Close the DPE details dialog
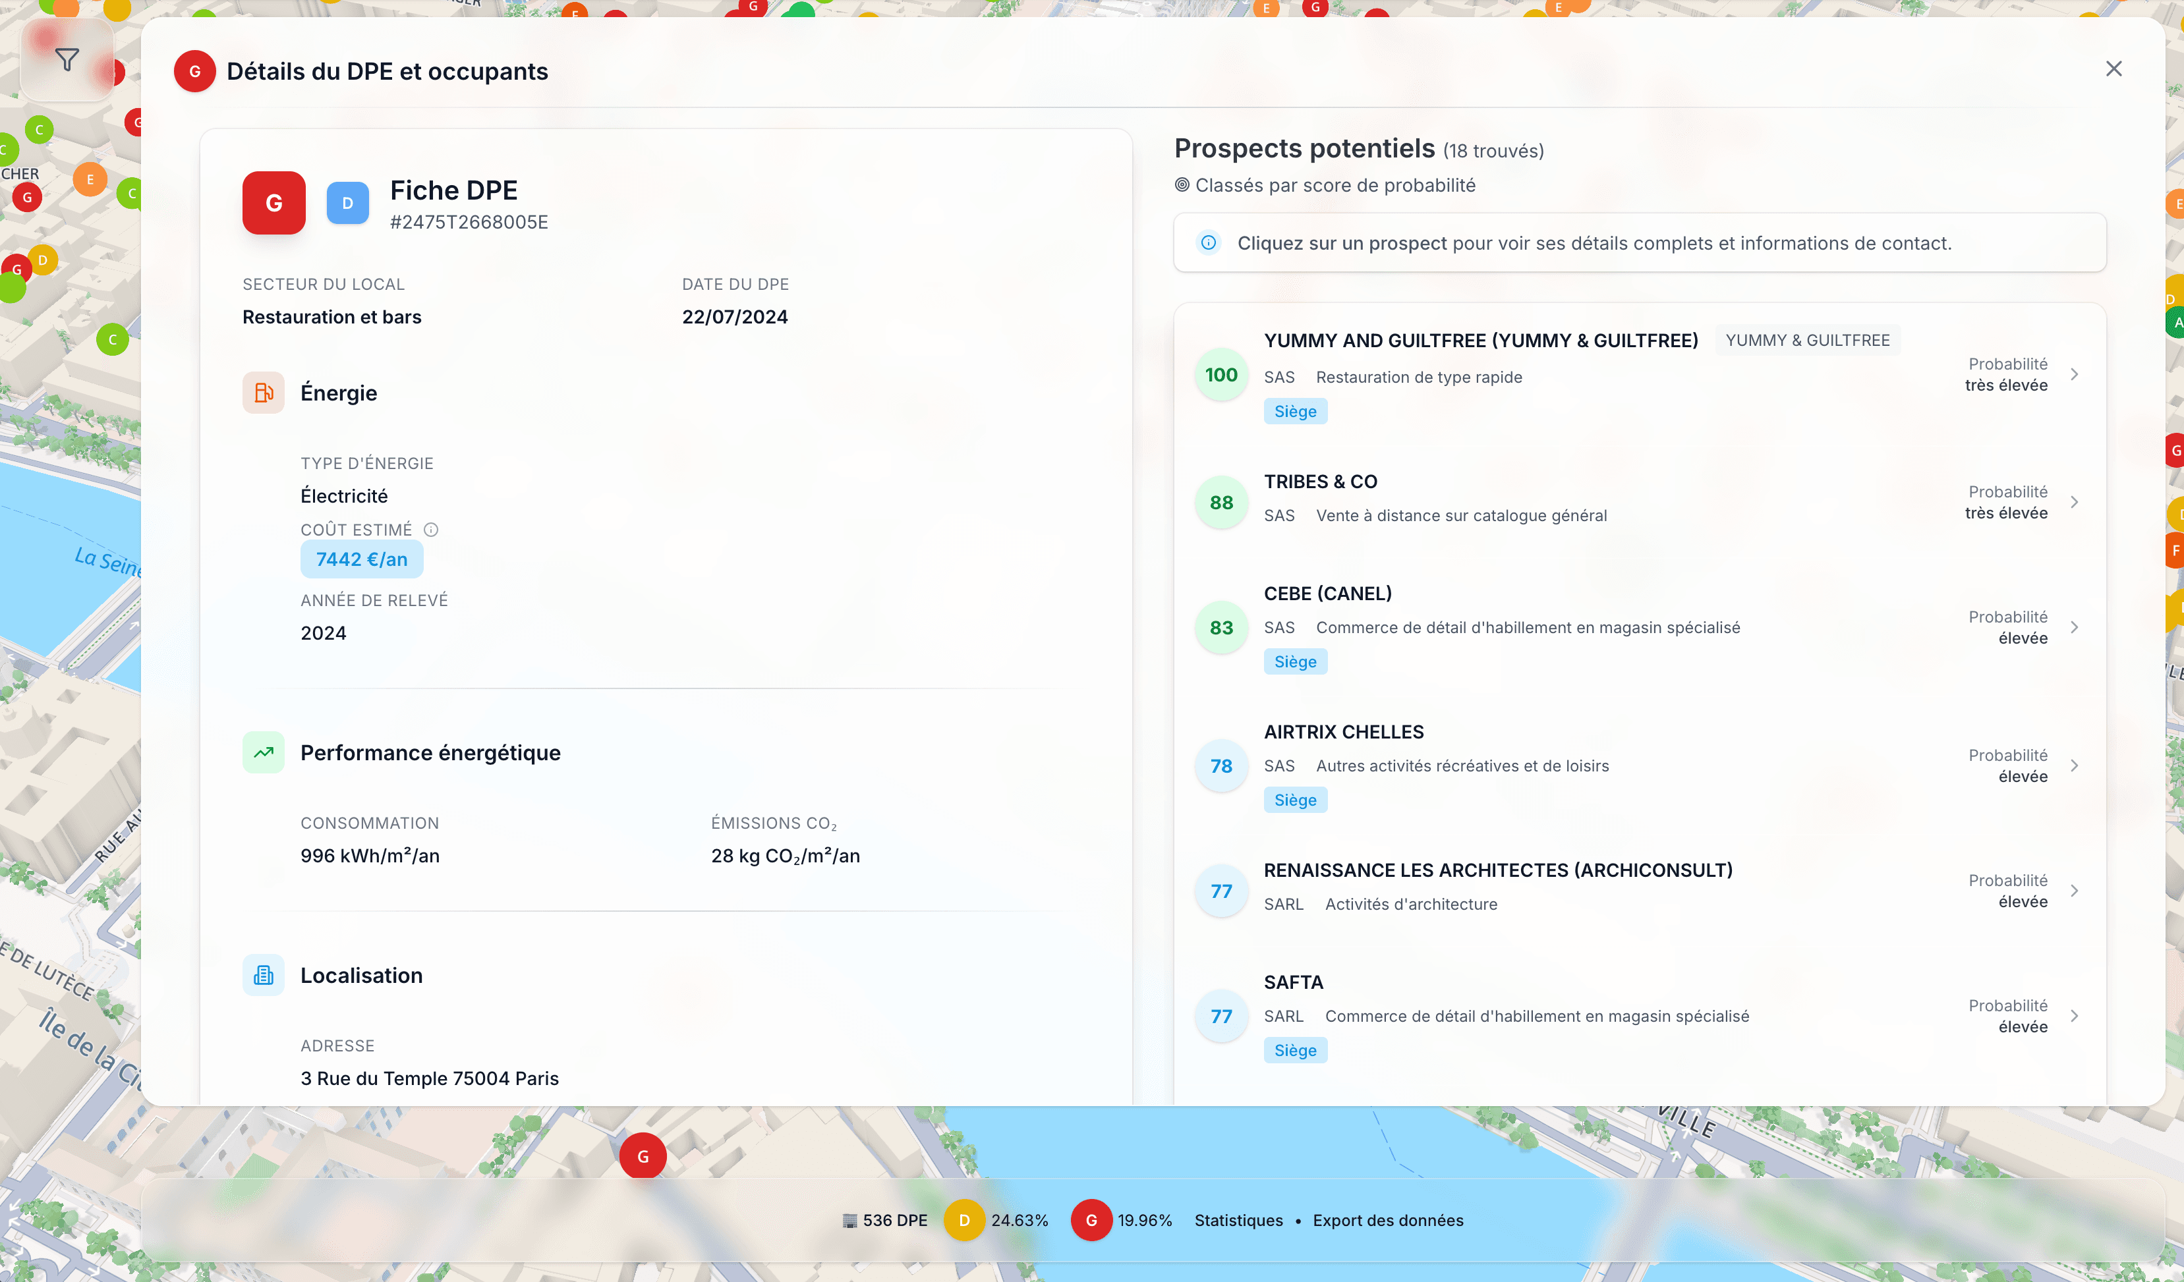The height and width of the screenshot is (1282, 2184). pos(2113,69)
